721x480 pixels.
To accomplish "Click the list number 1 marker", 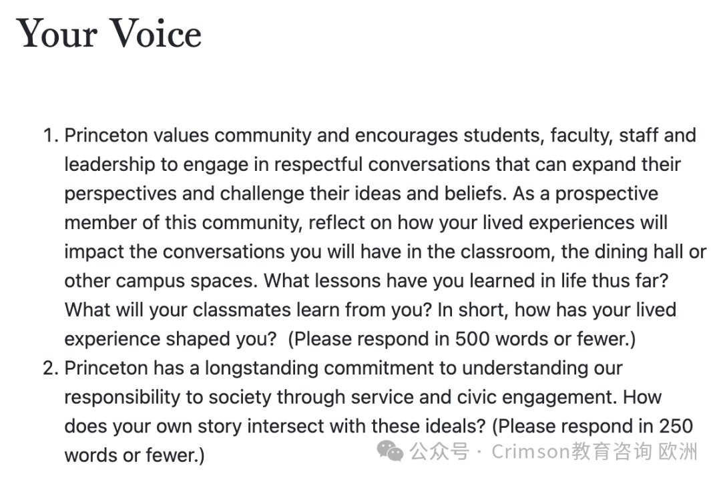I will pos(51,136).
